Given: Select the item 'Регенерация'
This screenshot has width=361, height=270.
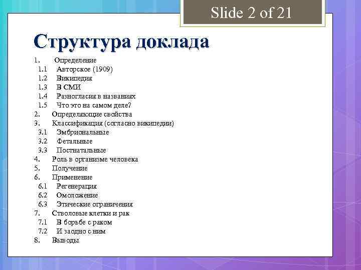Looking at the screenshot, I should [x=77, y=186].
